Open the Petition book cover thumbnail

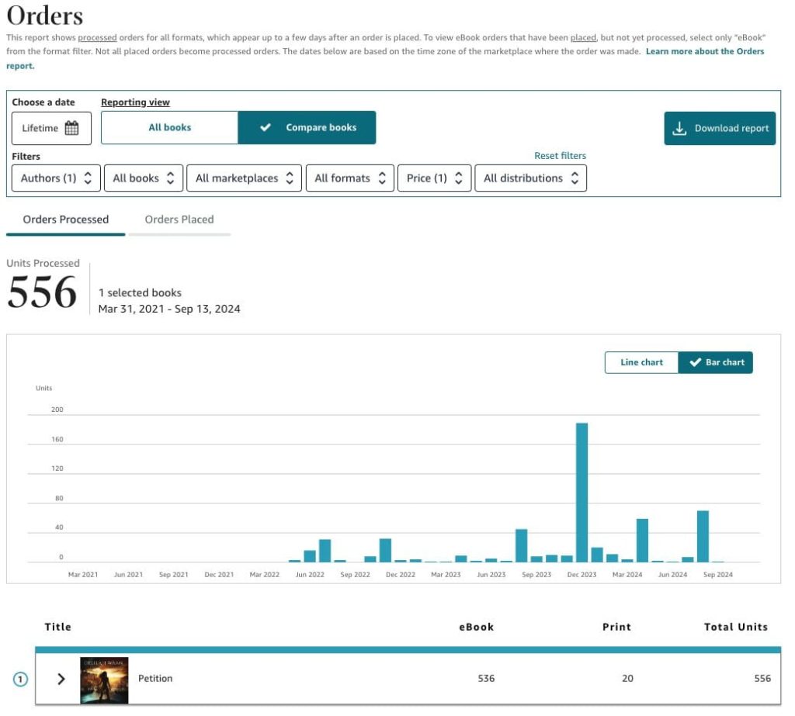click(105, 678)
